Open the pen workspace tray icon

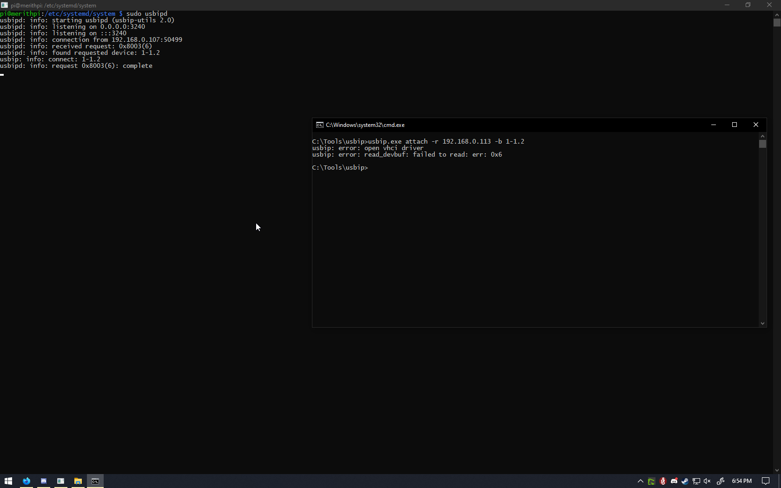(721, 481)
